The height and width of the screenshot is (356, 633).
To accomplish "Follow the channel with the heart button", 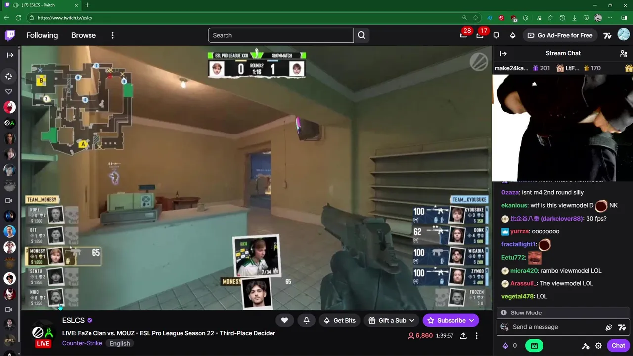I will (284, 320).
